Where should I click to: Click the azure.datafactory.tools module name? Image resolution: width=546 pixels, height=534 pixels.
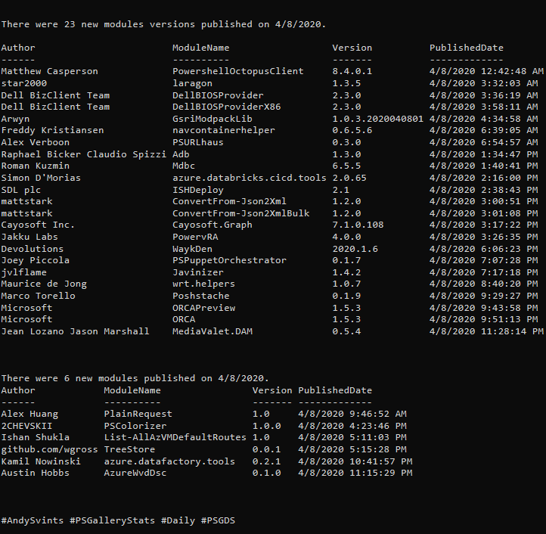click(x=169, y=461)
